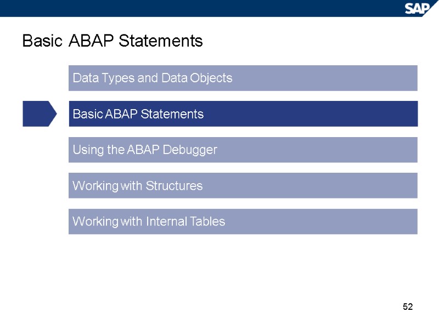The height and width of the screenshot is (329, 439).
Task: Open the Working with Structures section
Action: (243, 186)
